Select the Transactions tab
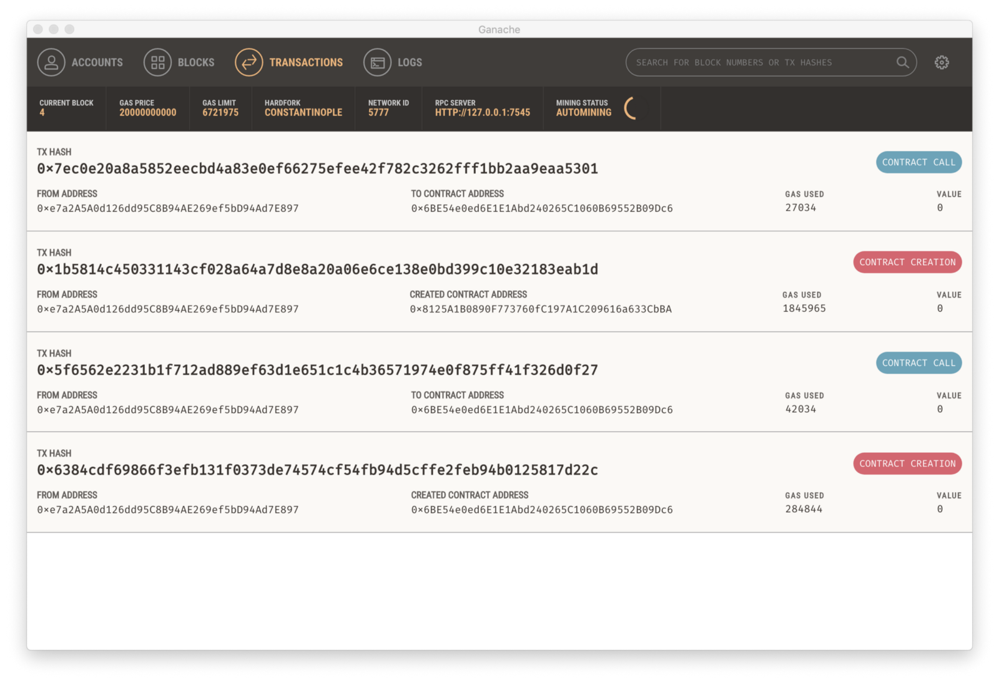The width and height of the screenshot is (999, 683). (x=289, y=62)
